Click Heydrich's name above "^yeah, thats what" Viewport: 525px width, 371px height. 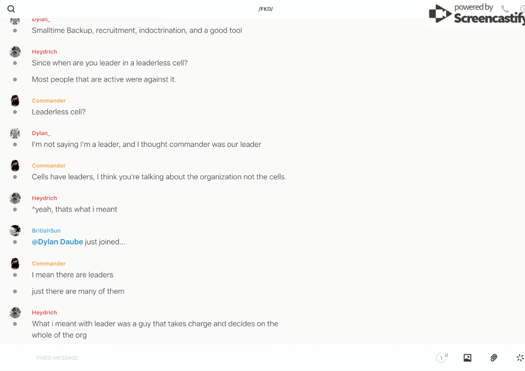click(x=44, y=198)
